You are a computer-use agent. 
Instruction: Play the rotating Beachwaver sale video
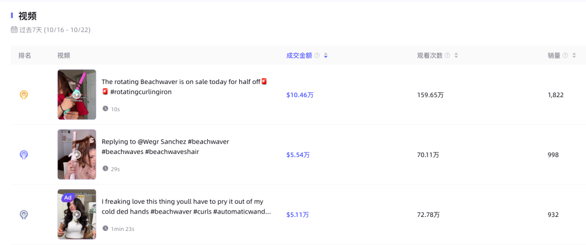point(77,94)
